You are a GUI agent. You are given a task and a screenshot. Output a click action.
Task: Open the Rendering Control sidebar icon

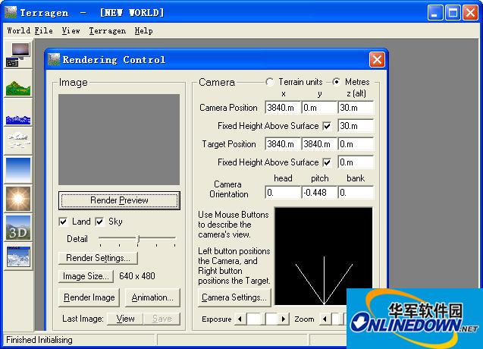(x=18, y=55)
